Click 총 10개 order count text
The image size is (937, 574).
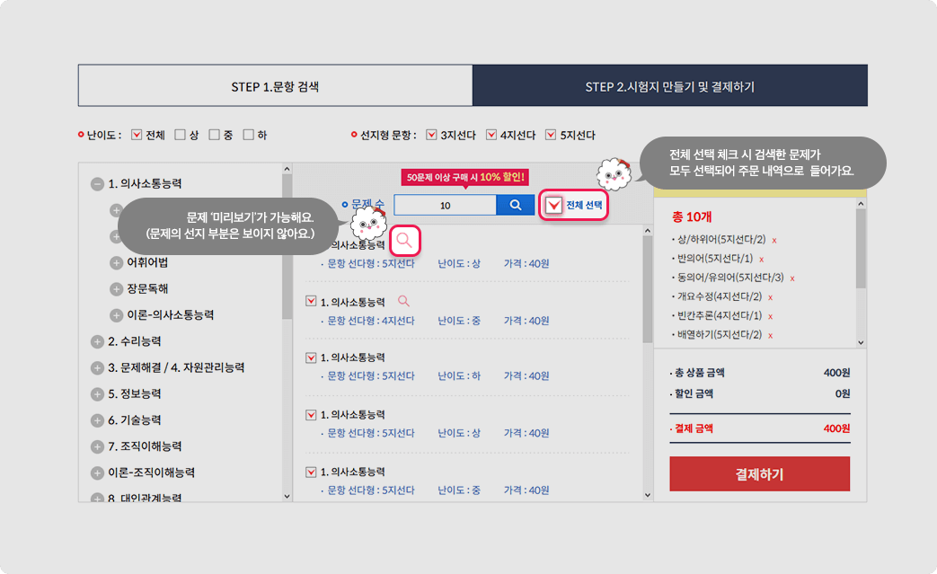click(x=692, y=216)
